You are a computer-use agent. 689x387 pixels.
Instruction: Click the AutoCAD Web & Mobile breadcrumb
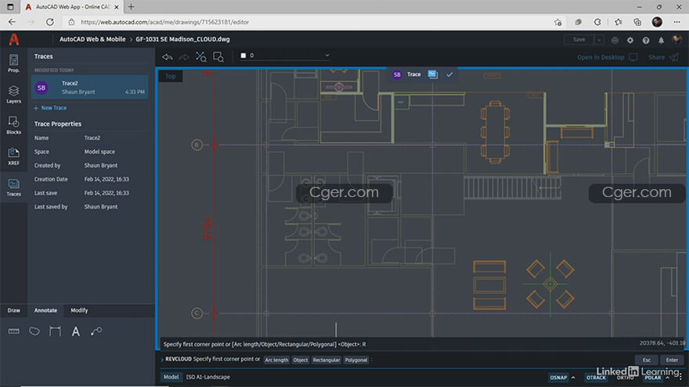pyautogui.click(x=92, y=39)
